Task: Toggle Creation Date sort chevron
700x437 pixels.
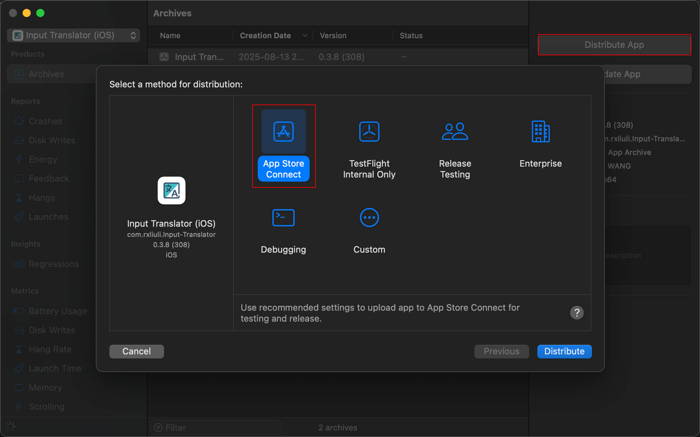Action: pos(305,36)
